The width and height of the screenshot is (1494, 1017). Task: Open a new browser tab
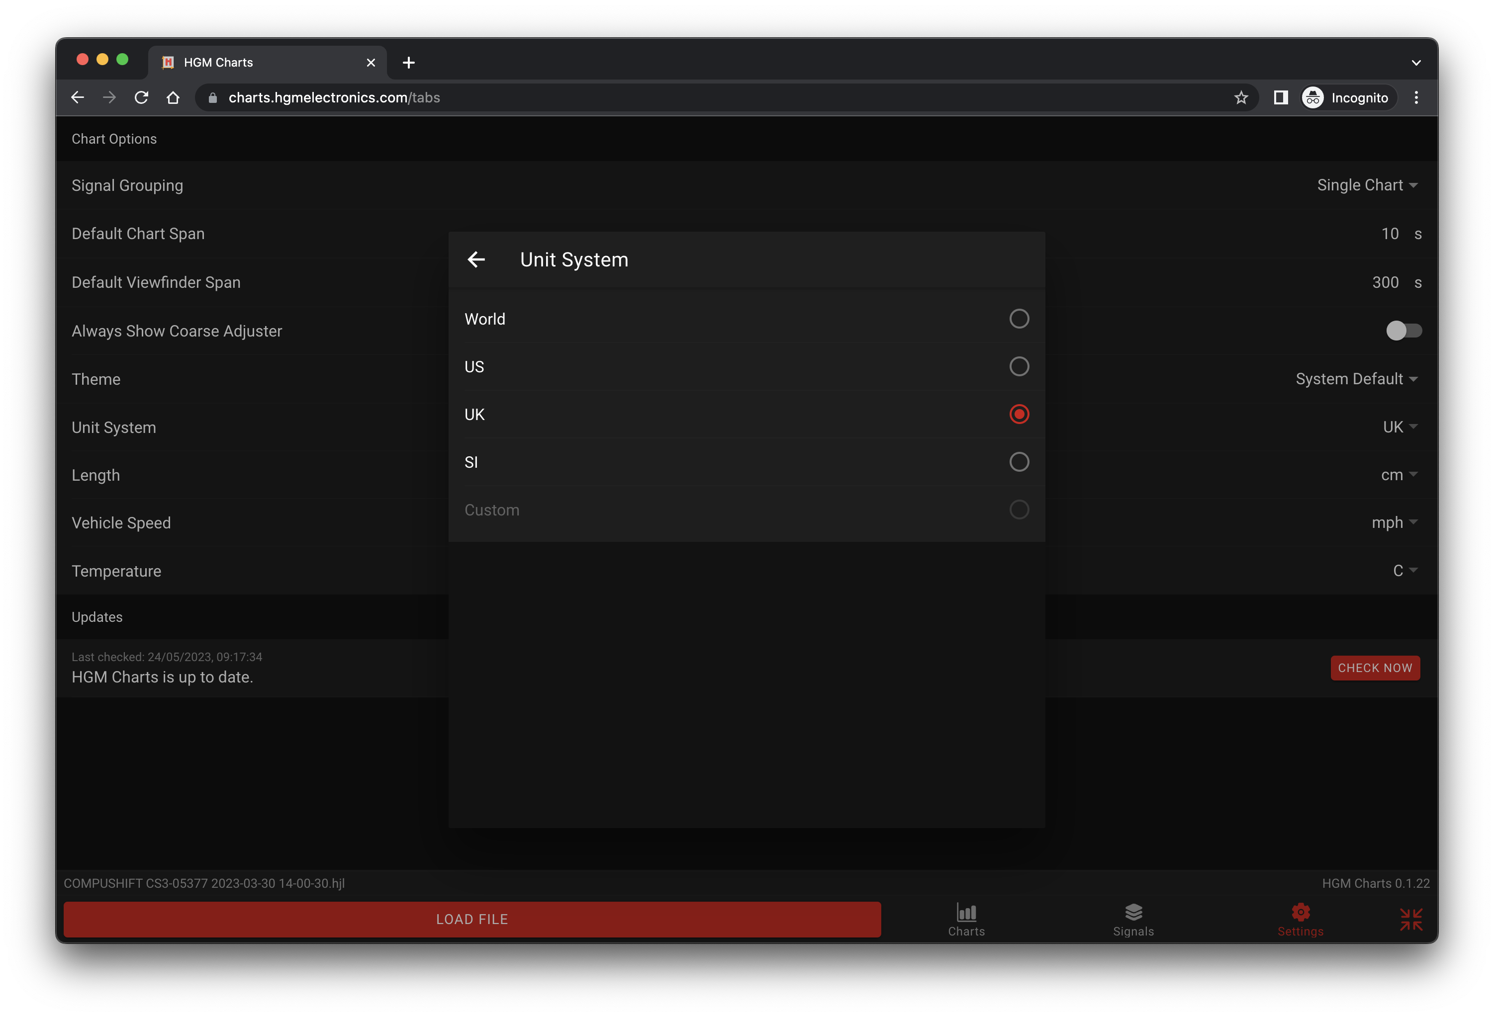tap(408, 63)
